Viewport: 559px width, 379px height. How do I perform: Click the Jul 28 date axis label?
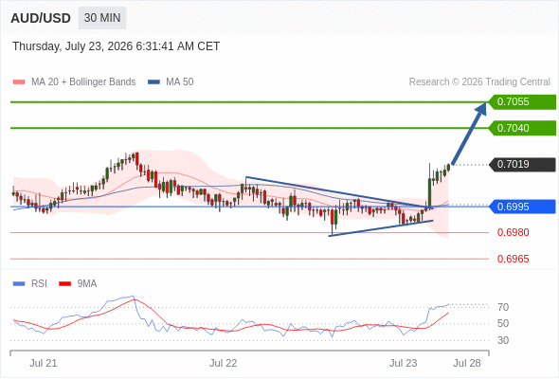coord(467,363)
